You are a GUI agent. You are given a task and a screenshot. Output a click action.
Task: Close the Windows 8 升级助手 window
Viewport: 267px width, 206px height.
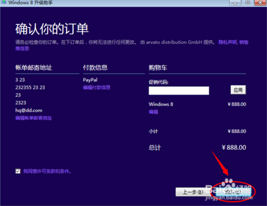pos(260,3)
